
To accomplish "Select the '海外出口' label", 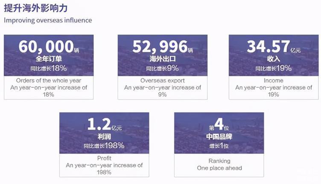I will (163, 59).
